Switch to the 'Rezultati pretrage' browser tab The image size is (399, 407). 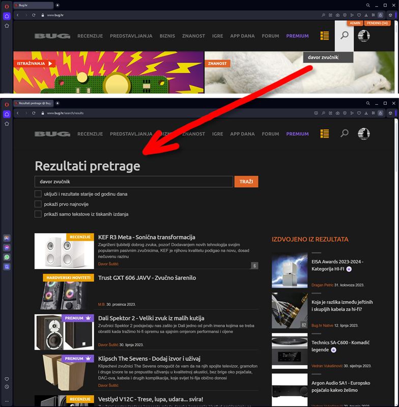click(x=34, y=103)
